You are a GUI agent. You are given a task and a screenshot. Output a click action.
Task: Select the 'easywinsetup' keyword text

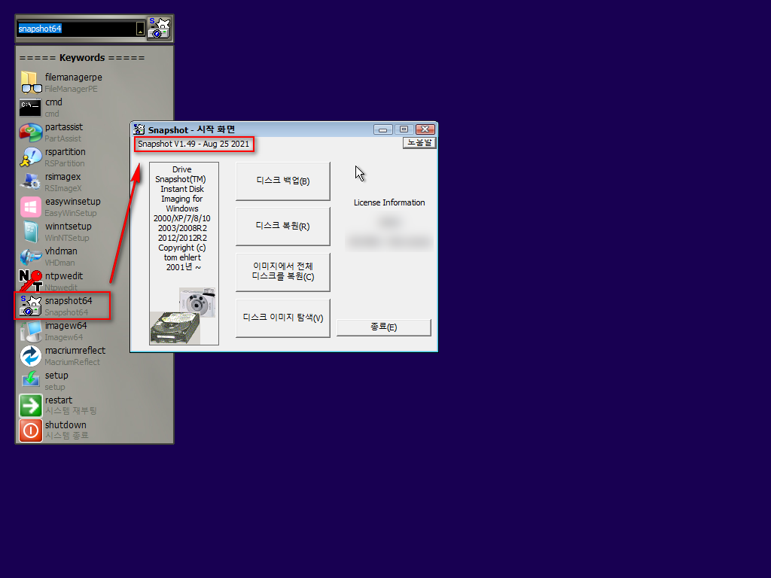point(73,202)
